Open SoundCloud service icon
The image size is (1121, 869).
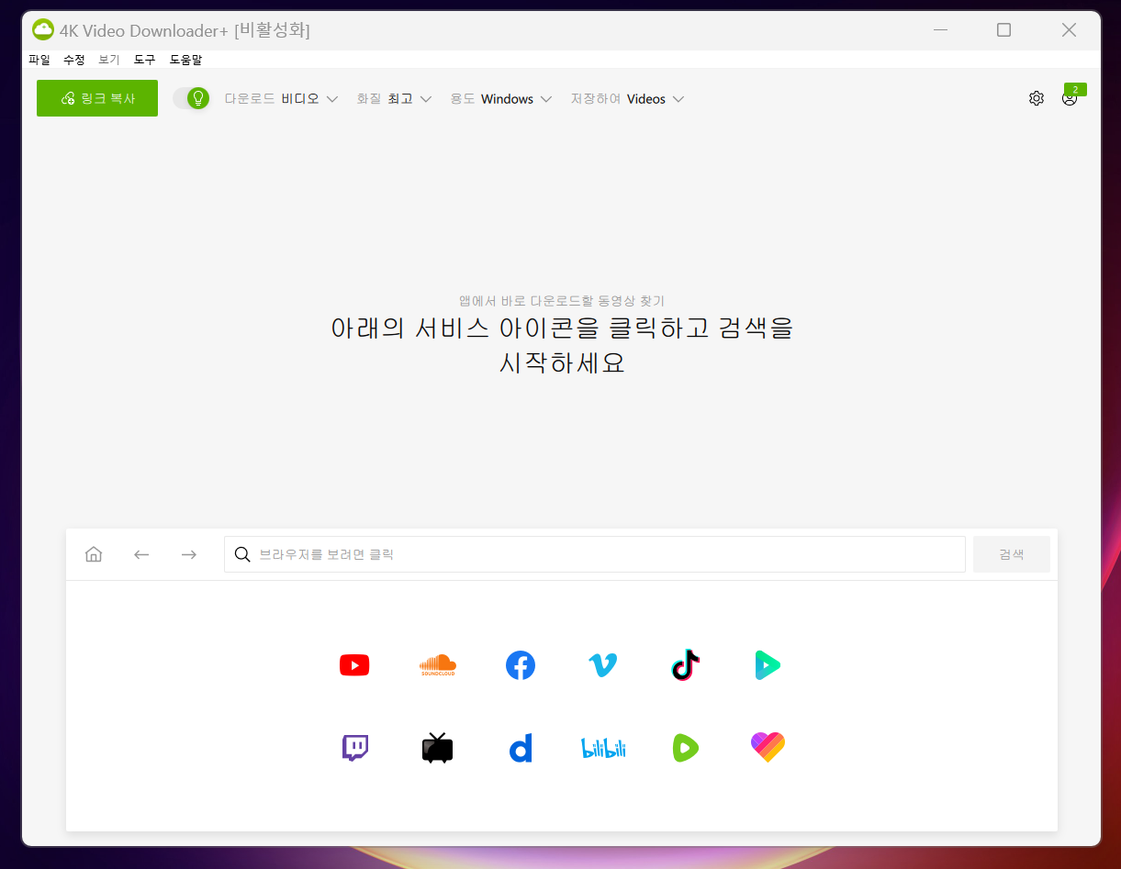438,665
